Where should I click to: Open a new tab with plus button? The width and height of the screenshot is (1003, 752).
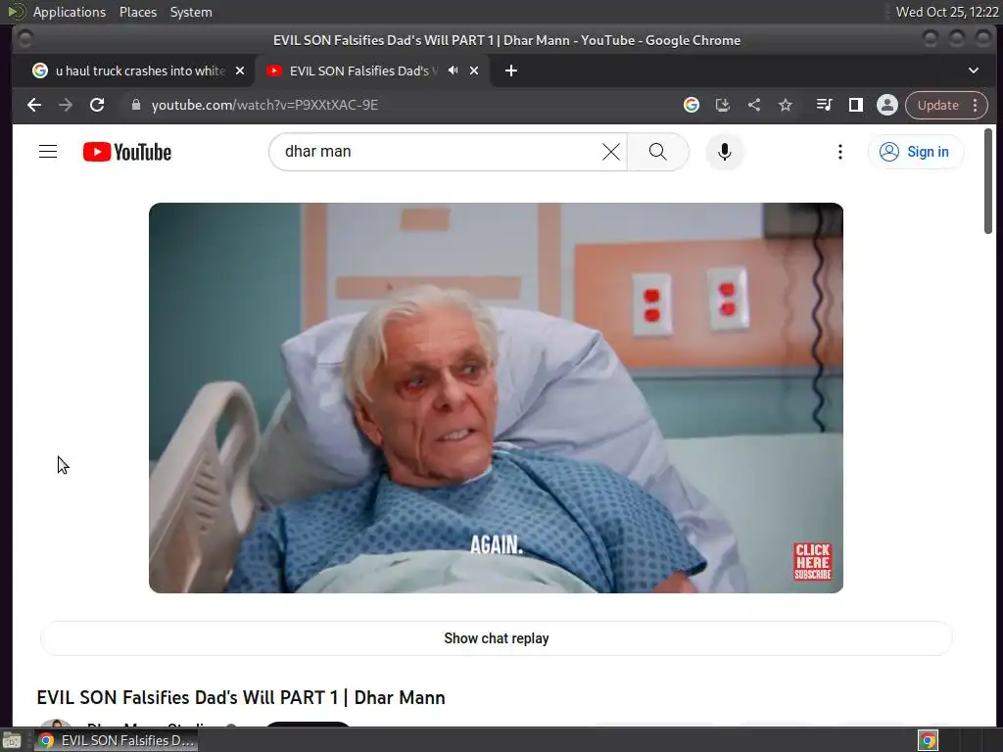510,70
